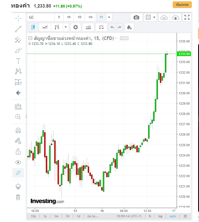Viewport: 199px width, 222px height.
Task: Expand the interval dropdown arrow
Action: click(x=109, y=17)
